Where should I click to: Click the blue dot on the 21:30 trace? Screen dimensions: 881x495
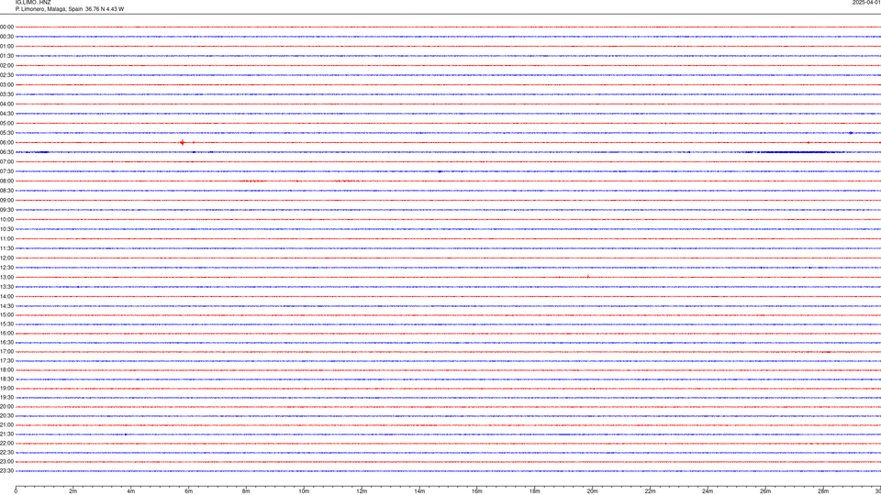(x=126, y=434)
